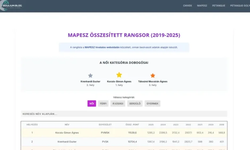The height and width of the screenshot is (150, 250).
Task: Open the CIKKEK menu item
Action: [187, 6]
